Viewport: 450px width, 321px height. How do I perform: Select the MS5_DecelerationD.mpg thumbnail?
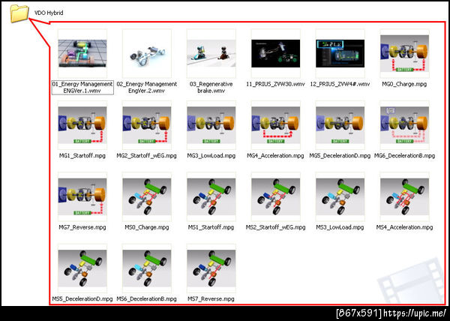[82, 268]
